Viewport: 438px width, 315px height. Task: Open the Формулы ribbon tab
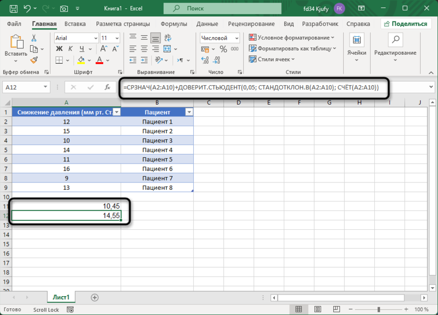point(175,24)
